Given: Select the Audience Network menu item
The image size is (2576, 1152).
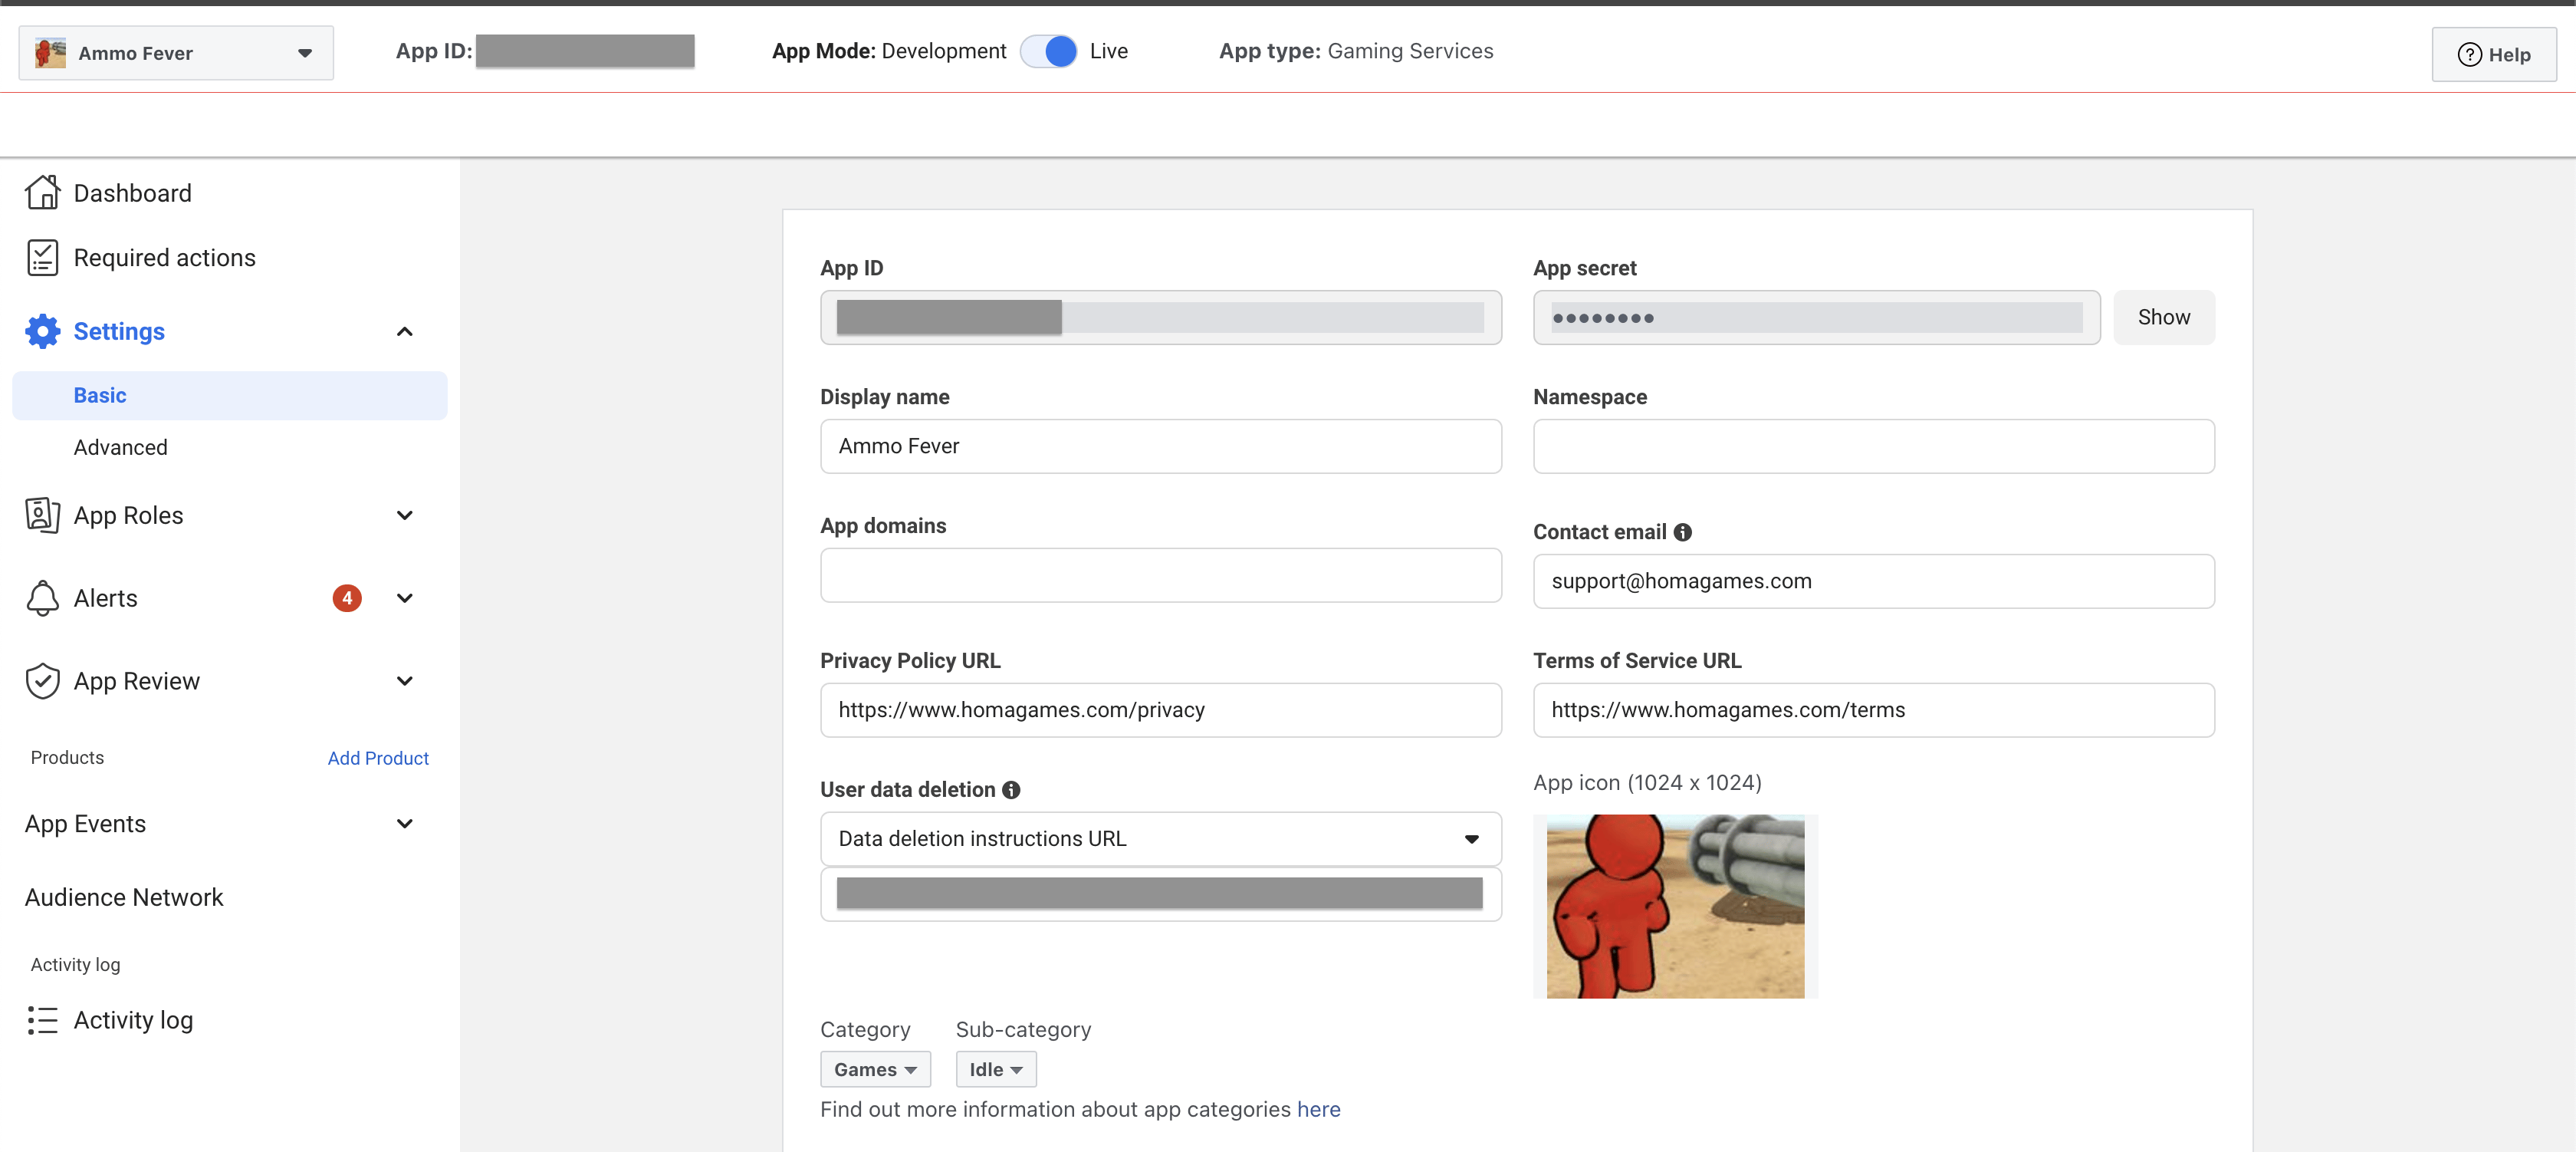Looking at the screenshot, I should click(x=124, y=897).
